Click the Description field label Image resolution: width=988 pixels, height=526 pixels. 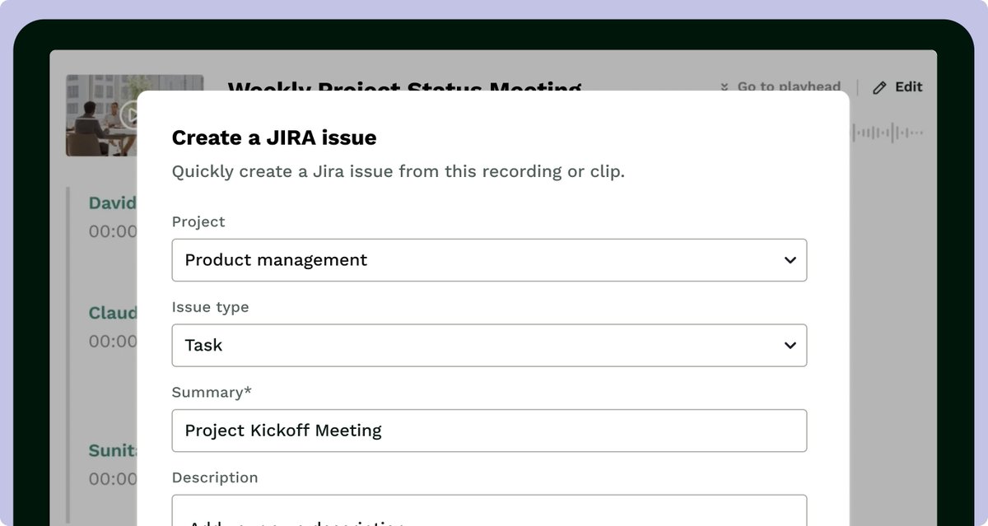[215, 477]
